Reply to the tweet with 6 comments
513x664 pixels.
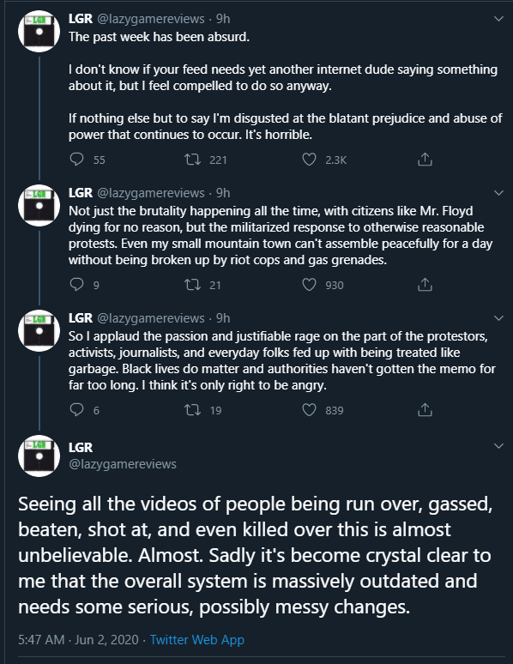pyautogui.click(x=76, y=409)
